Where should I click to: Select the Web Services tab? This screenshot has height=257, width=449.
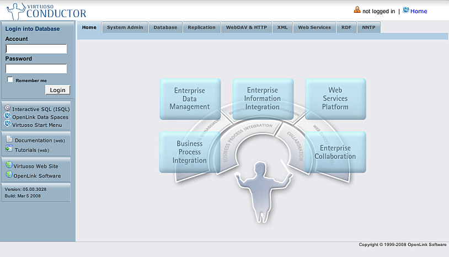coord(314,28)
